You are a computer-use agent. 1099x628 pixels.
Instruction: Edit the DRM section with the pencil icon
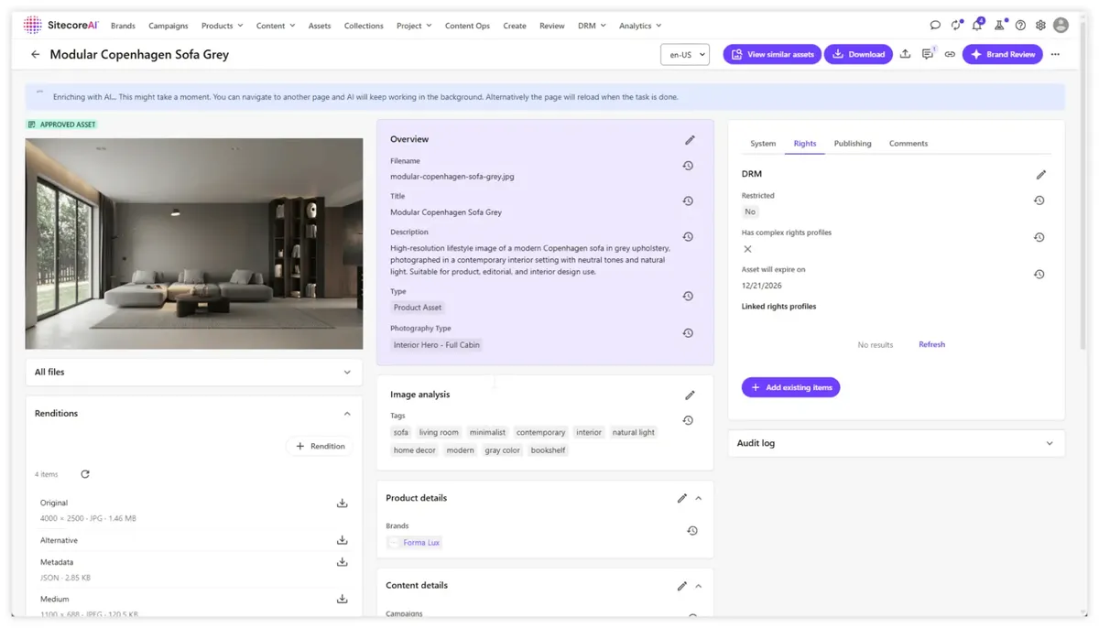coord(1040,175)
